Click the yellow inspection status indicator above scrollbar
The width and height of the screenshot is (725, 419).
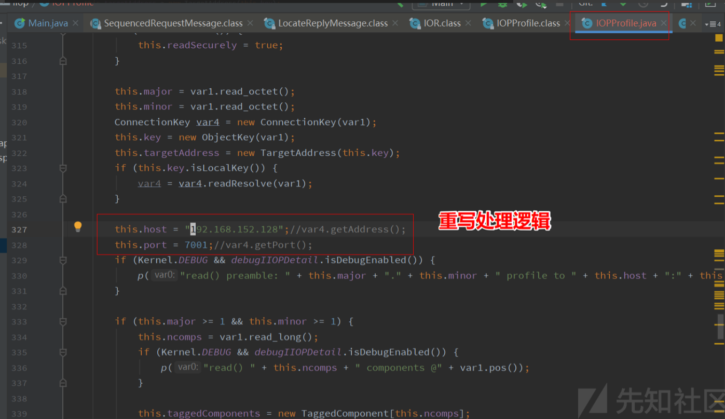click(x=719, y=38)
